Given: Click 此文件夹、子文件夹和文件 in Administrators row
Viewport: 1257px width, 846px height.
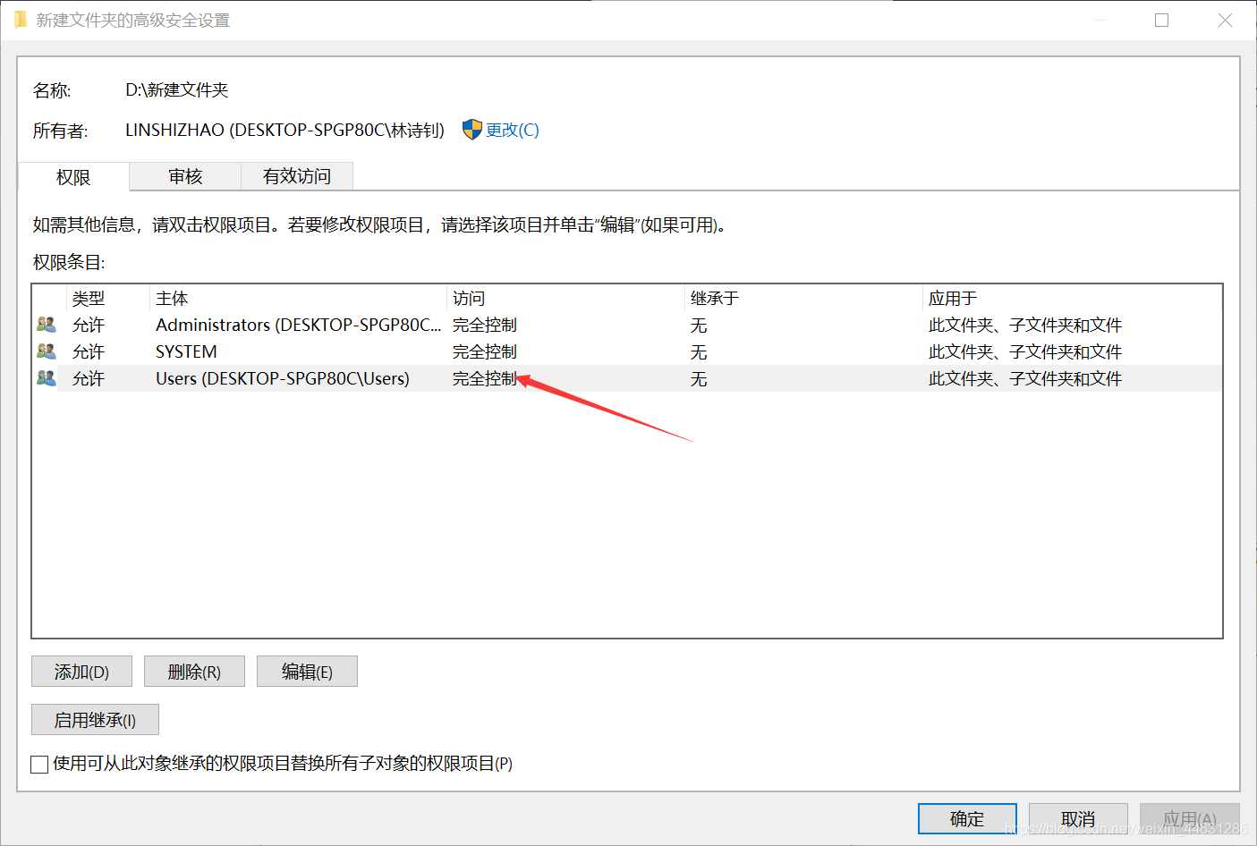Looking at the screenshot, I should point(1025,325).
